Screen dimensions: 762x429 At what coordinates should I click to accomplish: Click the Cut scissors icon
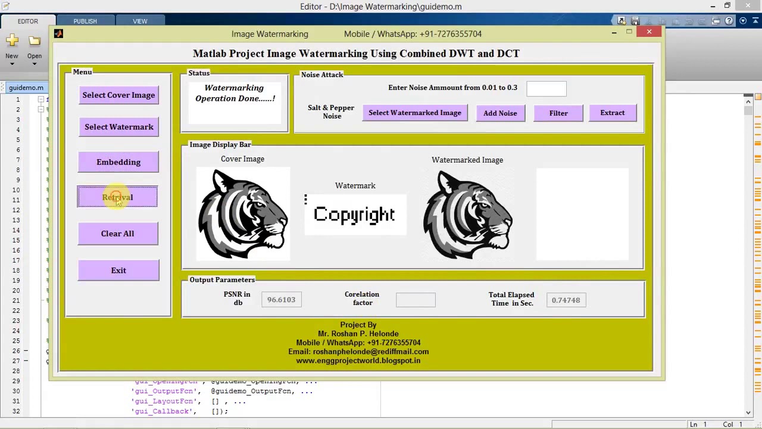pos(648,21)
